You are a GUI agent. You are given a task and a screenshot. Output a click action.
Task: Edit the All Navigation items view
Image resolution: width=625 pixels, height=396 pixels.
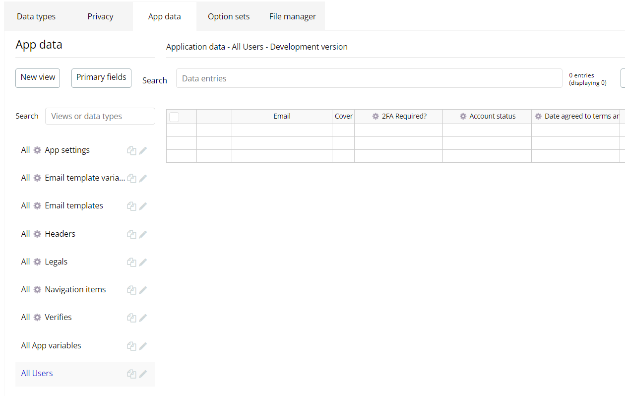pyautogui.click(x=143, y=290)
